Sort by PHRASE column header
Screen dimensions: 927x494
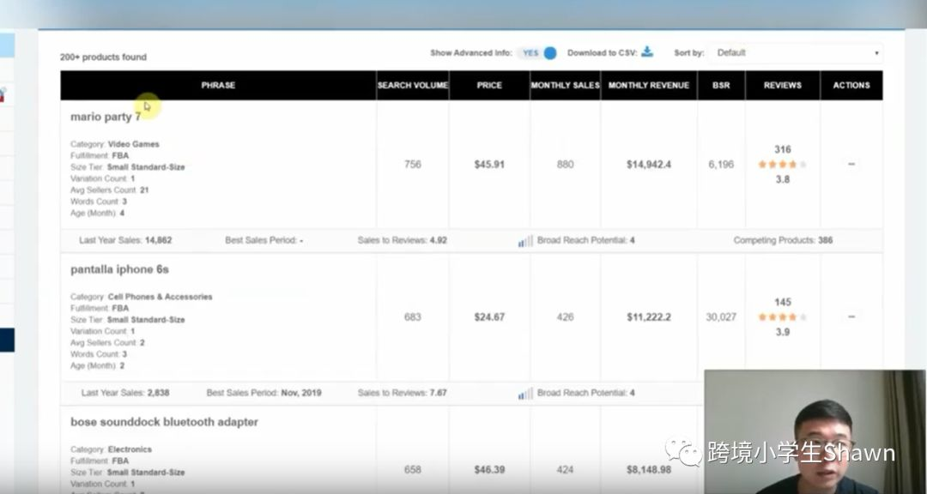(218, 85)
